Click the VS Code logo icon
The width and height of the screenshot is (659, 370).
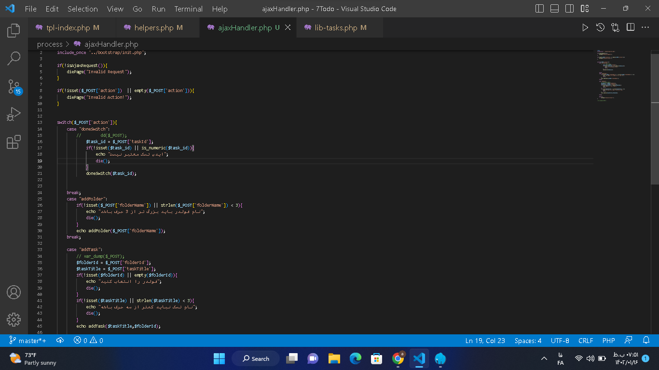click(x=10, y=9)
